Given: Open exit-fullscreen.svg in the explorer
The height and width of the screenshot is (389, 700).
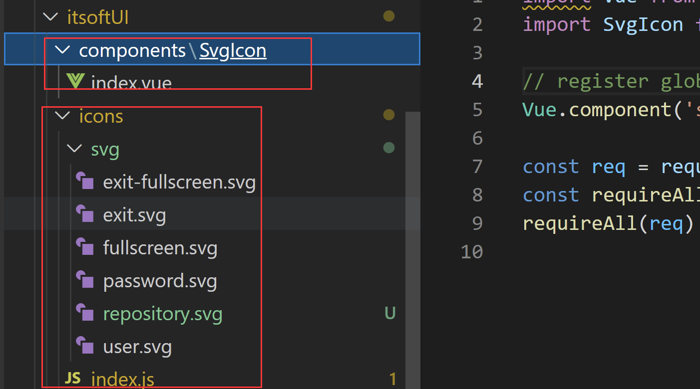Looking at the screenshot, I should (x=179, y=182).
